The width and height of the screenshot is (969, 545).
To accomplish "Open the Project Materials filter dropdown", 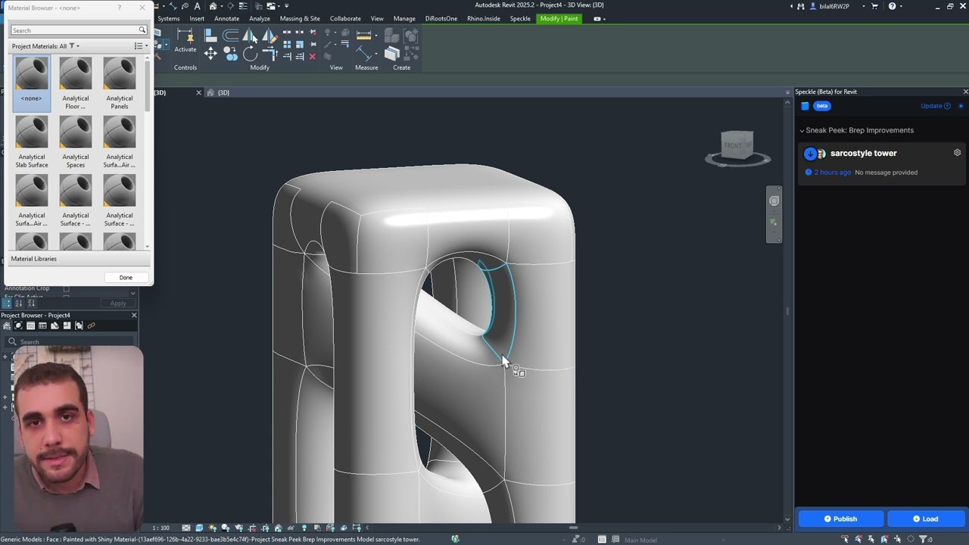I will point(74,46).
